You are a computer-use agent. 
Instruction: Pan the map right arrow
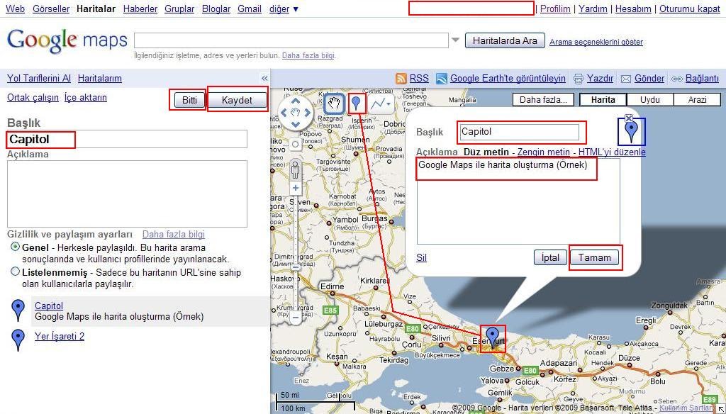tap(307, 113)
